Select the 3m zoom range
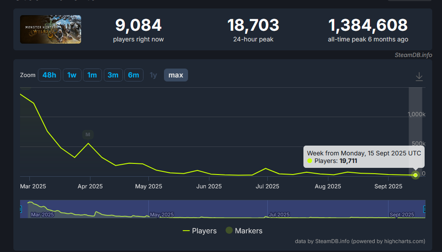Screen dimensions: 442x252 point(113,75)
